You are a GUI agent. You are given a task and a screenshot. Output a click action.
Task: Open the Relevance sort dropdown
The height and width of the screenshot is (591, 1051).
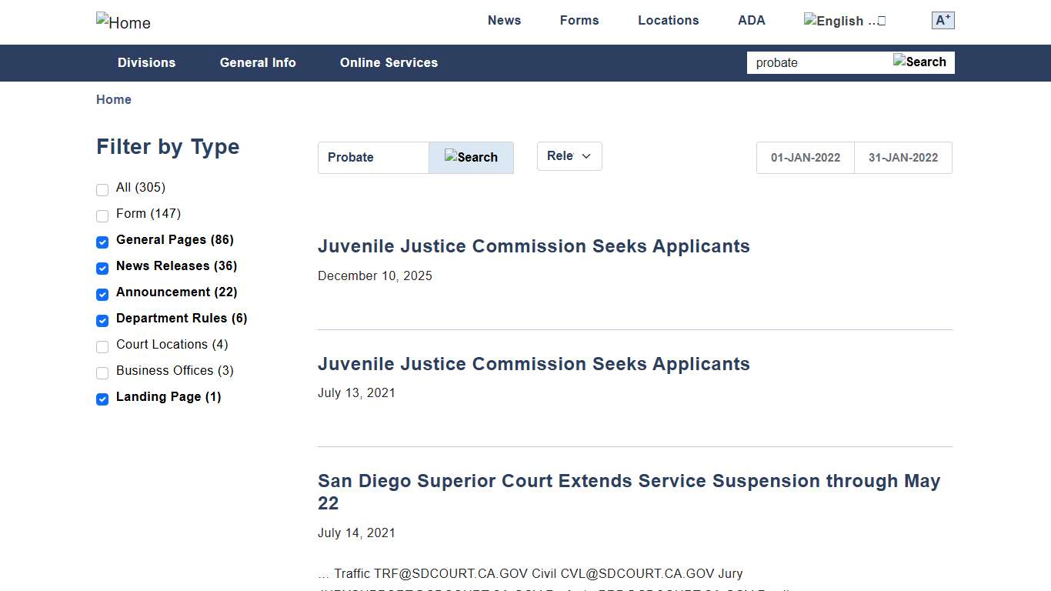(x=569, y=156)
